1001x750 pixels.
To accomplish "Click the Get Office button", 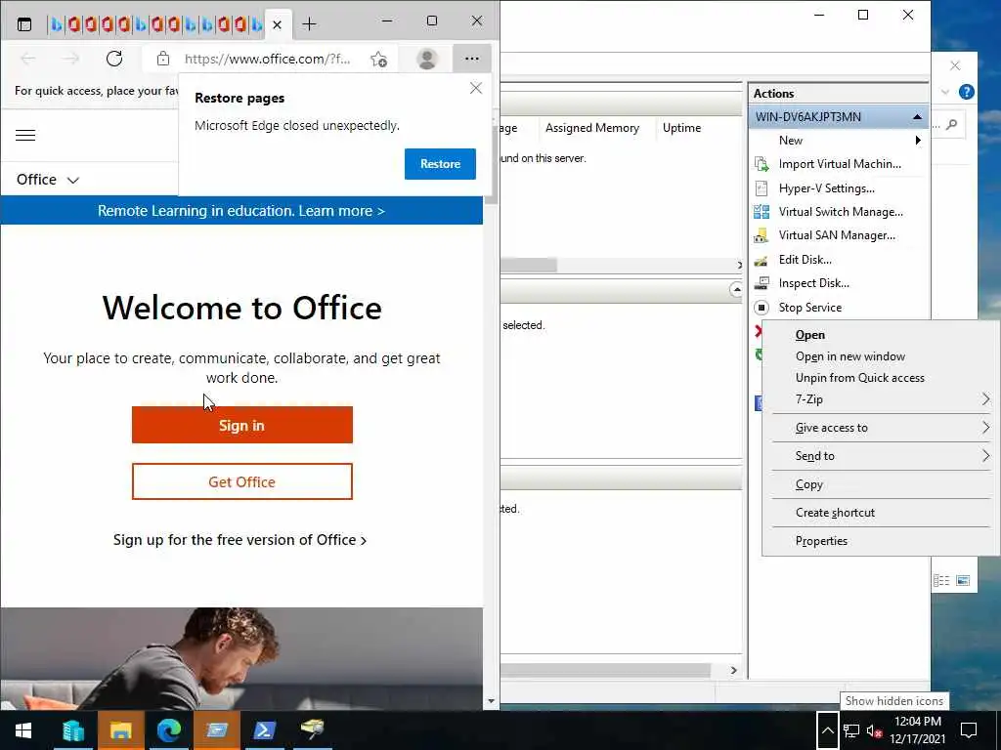I will tap(242, 481).
